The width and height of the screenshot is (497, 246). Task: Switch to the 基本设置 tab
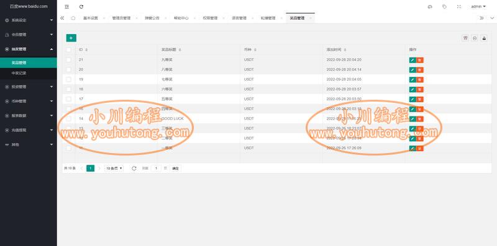pyautogui.click(x=91, y=18)
